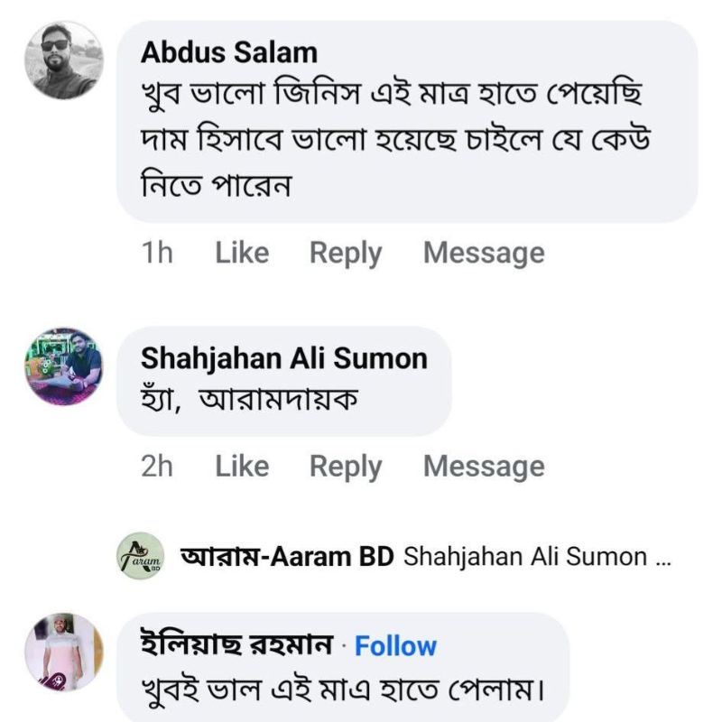
Task: Message Abdus Salam from his comment
Action: (x=484, y=254)
